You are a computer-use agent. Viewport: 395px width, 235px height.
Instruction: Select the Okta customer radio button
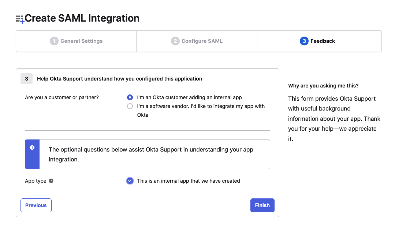pyautogui.click(x=130, y=97)
